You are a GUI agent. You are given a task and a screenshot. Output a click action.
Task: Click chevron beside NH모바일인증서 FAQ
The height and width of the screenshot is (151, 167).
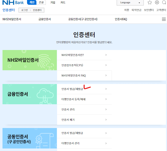(x=106, y=75)
